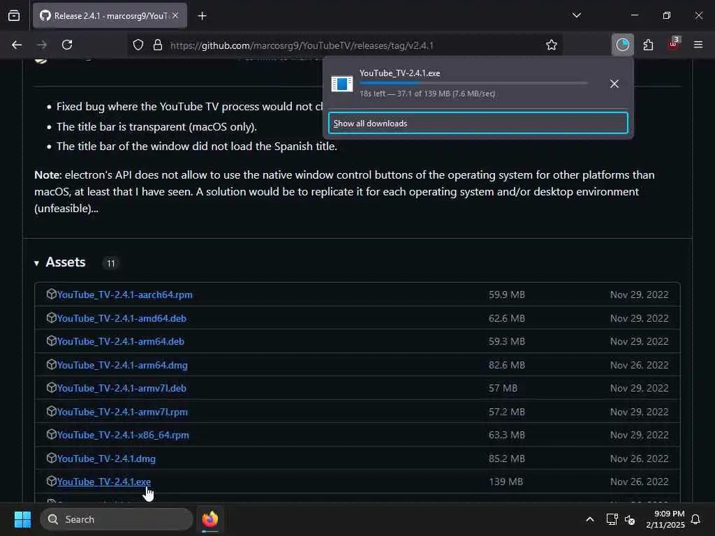This screenshot has height=536, width=715.
Task: Click the 62.6 MB size text
Action: [507, 318]
